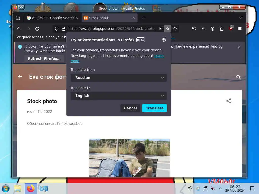Open the tracking protection shield icon
The height and width of the screenshot is (194, 259).
(57, 29)
